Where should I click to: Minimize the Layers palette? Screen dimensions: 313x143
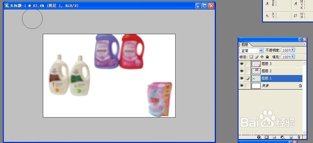(300, 40)
